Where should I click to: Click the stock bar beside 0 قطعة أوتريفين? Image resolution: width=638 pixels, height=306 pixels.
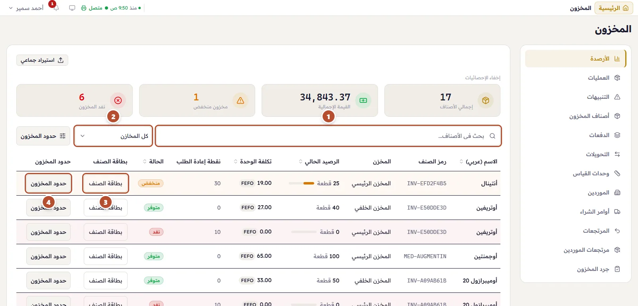[x=304, y=232]
